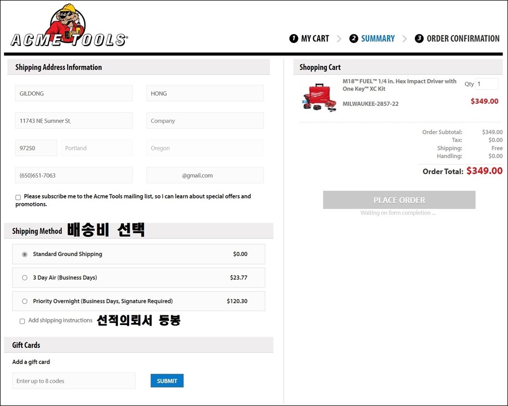This screenshot has height=406, width=508.
Task: Click the $120.30 shipping price
Action: [237, 301]
